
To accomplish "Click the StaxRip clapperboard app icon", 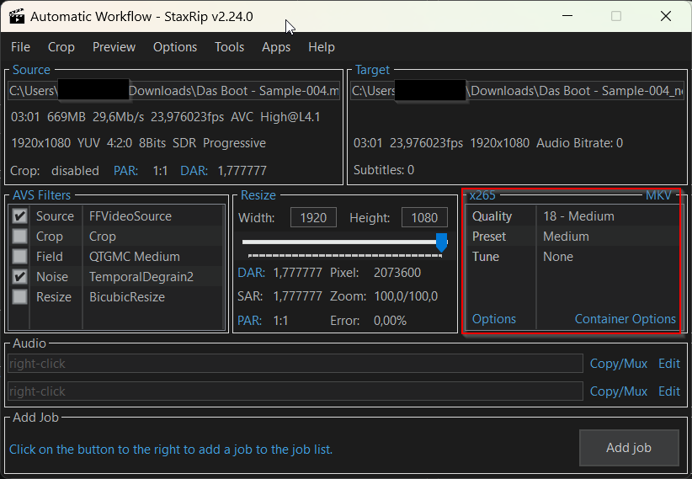I will tap(17, 16).
